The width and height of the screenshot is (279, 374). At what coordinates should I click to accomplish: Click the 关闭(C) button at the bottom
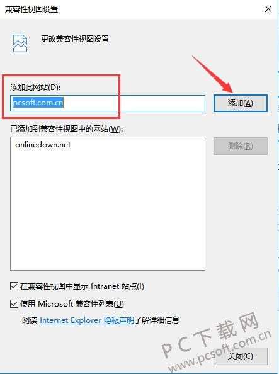pos(241,356)
